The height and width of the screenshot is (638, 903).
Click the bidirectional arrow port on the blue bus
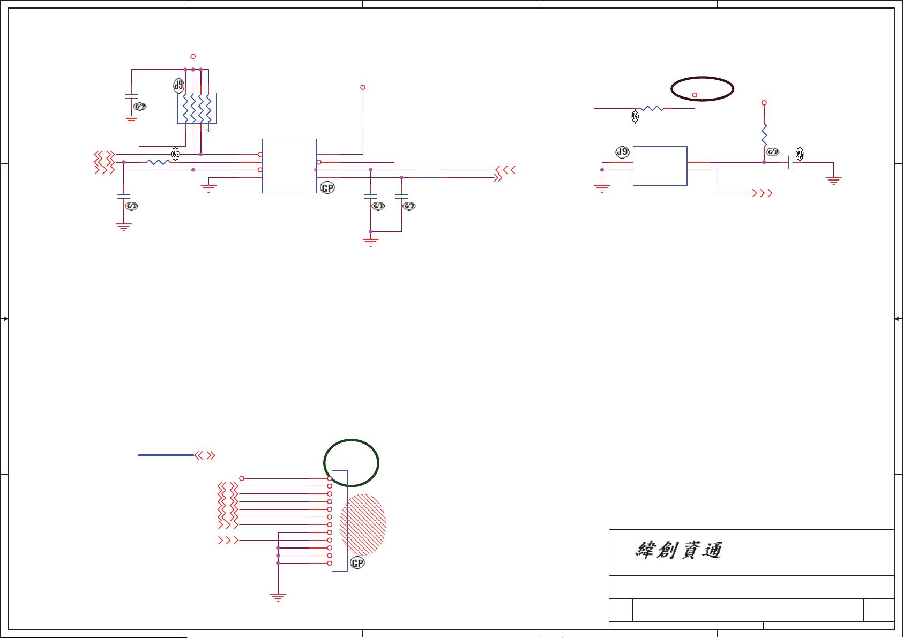(x=205, y=455)
